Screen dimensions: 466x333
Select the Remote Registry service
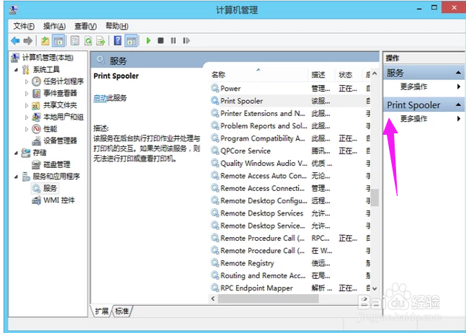(290, 263)
